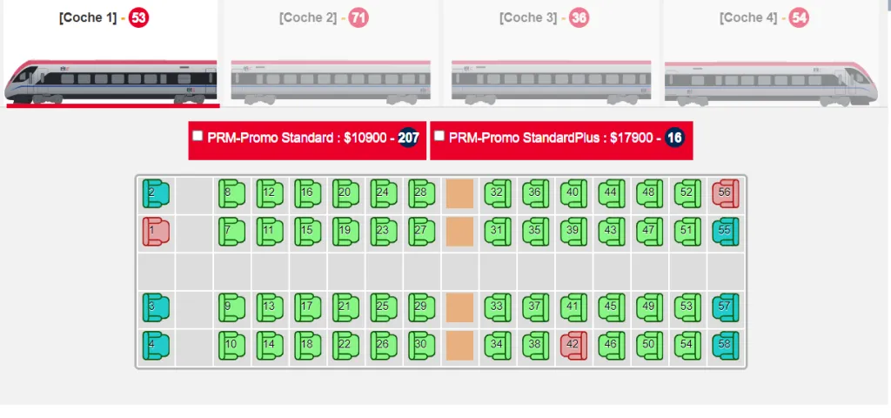Image resolution: width=891 pixels, height=418 pixels.
Task: Select green seat number 8
Action: pos(231,194)
